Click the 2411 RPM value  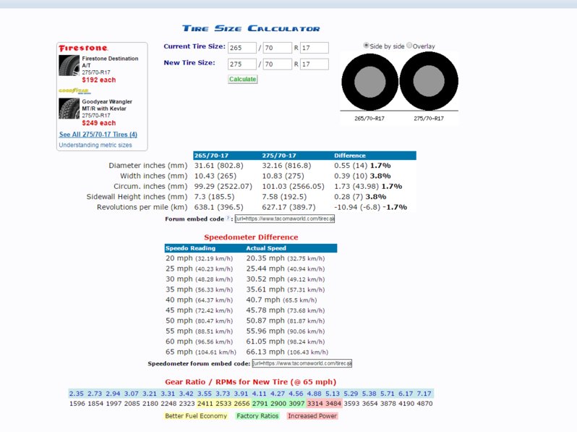point(205,404)
